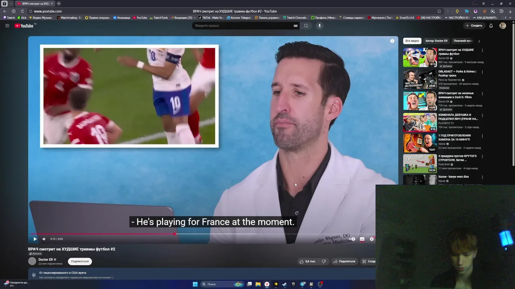515x289 pixels.
Task: Click the search magnifier button
Action: pos(306,26)
